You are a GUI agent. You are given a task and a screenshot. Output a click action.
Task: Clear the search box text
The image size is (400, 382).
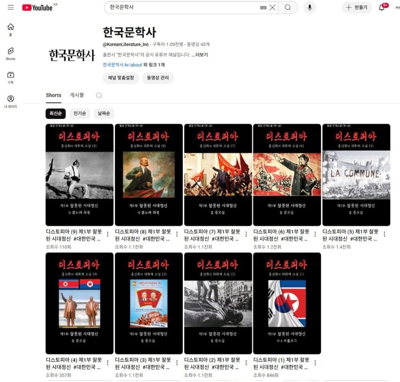click(x=272, y=8)
